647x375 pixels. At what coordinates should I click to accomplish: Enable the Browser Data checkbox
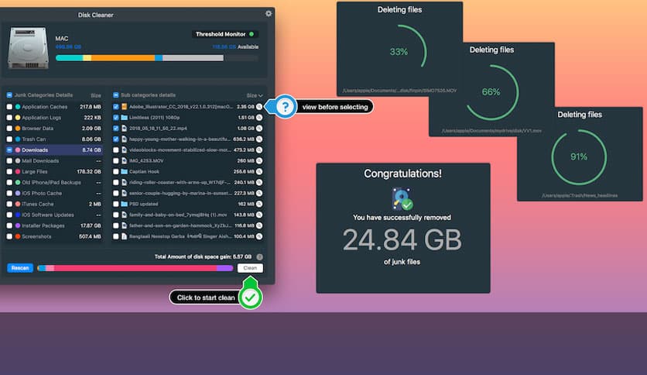(9, 129)
